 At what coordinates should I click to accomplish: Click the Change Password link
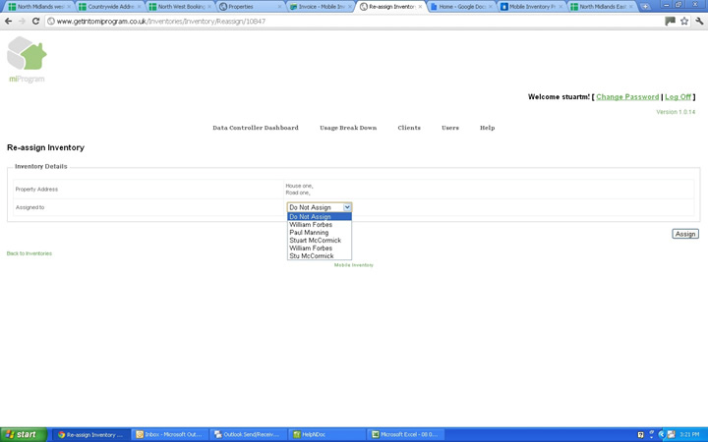coord(627,97)
